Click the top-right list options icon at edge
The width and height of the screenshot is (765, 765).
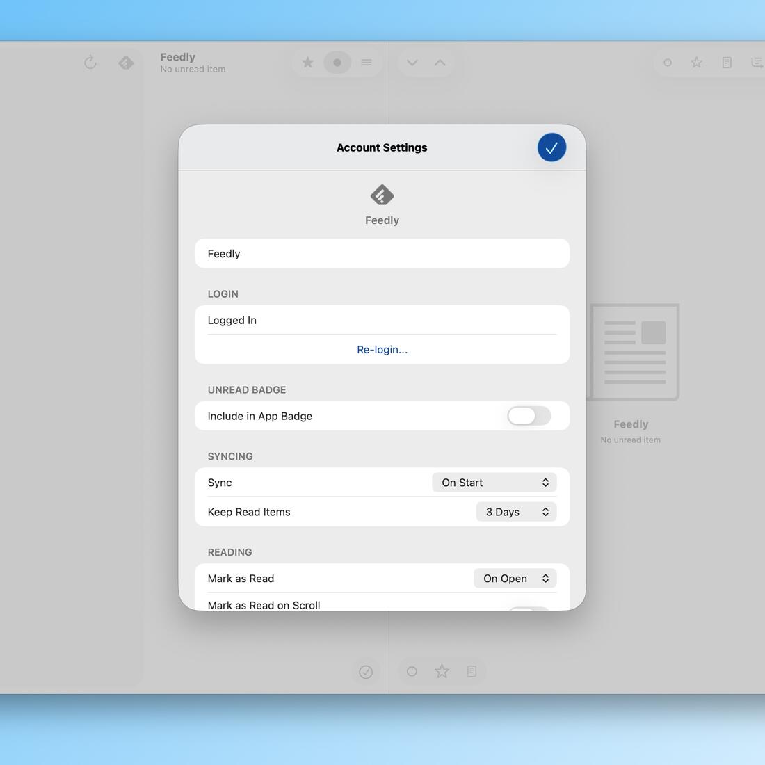(x=757, y=63)
